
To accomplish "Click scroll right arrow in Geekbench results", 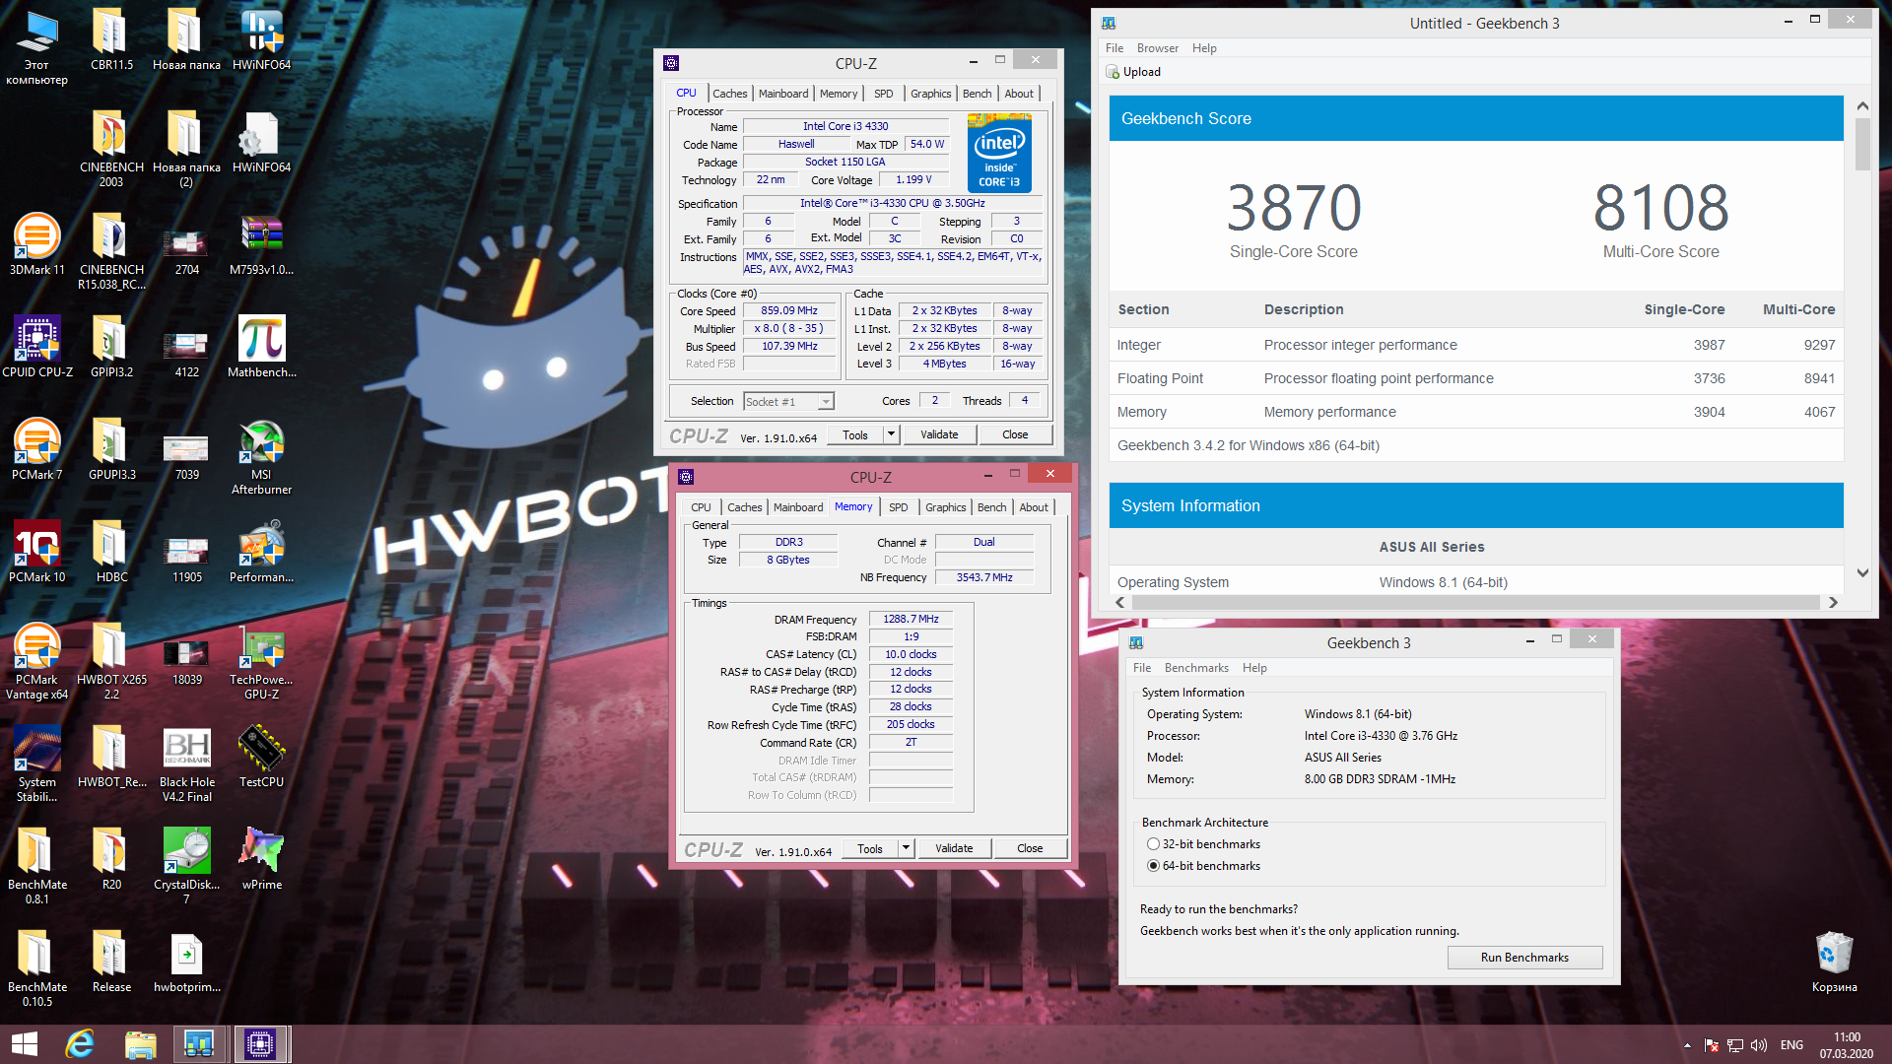I will tap(1833, 602).
